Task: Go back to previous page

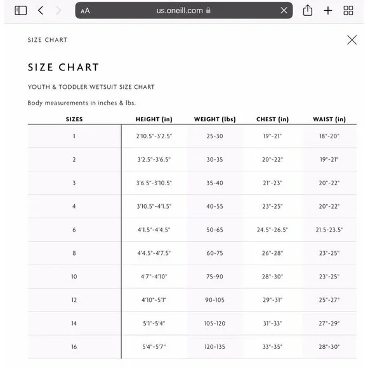Action: click(41, 10)
